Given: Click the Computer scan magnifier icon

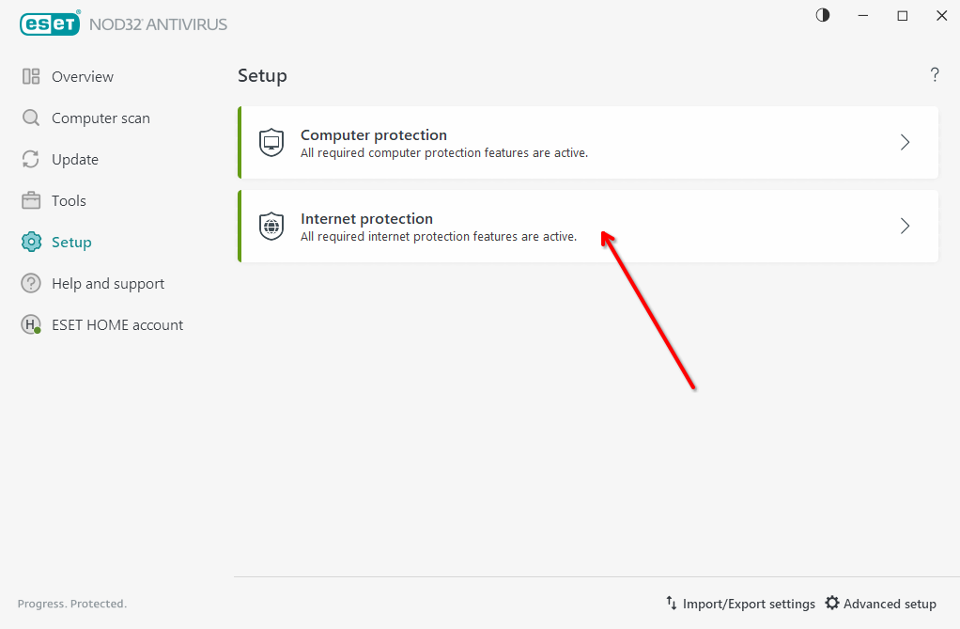Looking at the screenshot, I should [31, 118].
